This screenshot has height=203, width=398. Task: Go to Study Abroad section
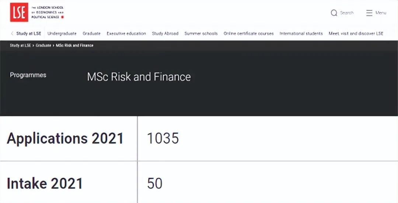pyautogui.click(x=165, y=34)
